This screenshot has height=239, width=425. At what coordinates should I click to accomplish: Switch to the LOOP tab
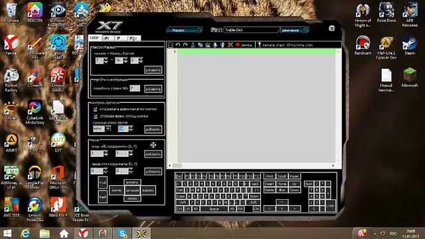[x=94, y=38]
